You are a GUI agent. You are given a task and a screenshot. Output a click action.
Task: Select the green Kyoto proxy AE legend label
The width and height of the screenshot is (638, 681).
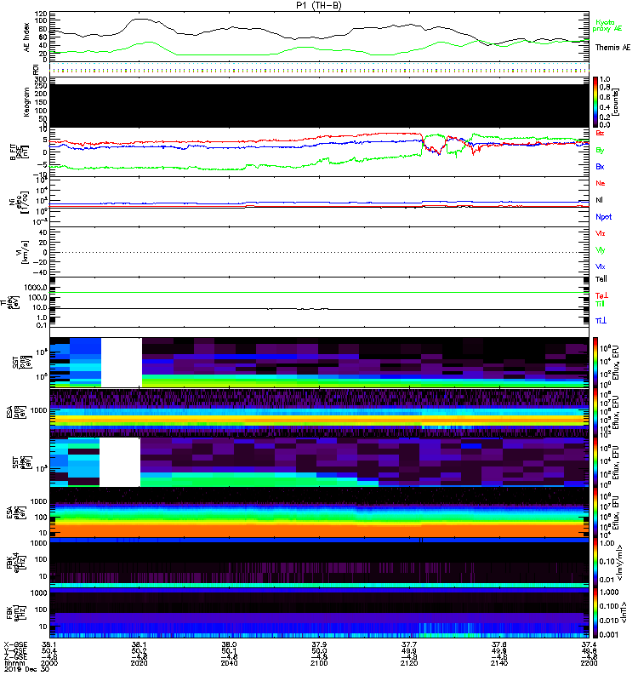[607, 26]
